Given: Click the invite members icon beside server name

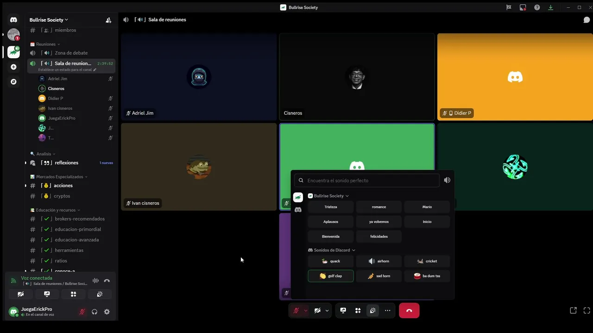Looking at the screenshot, I should click(108, 20).
